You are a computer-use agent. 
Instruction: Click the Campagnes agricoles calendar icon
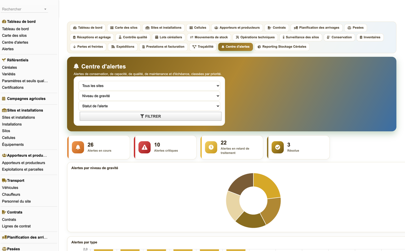[4, 99]
